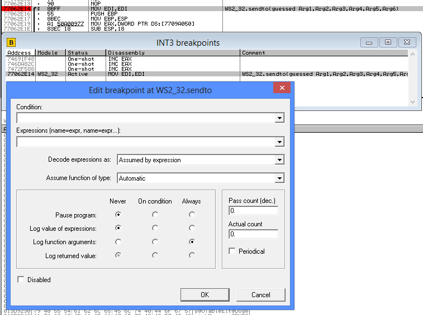Sort breakpoints by Disassembly column header

[x=173, y=53]
